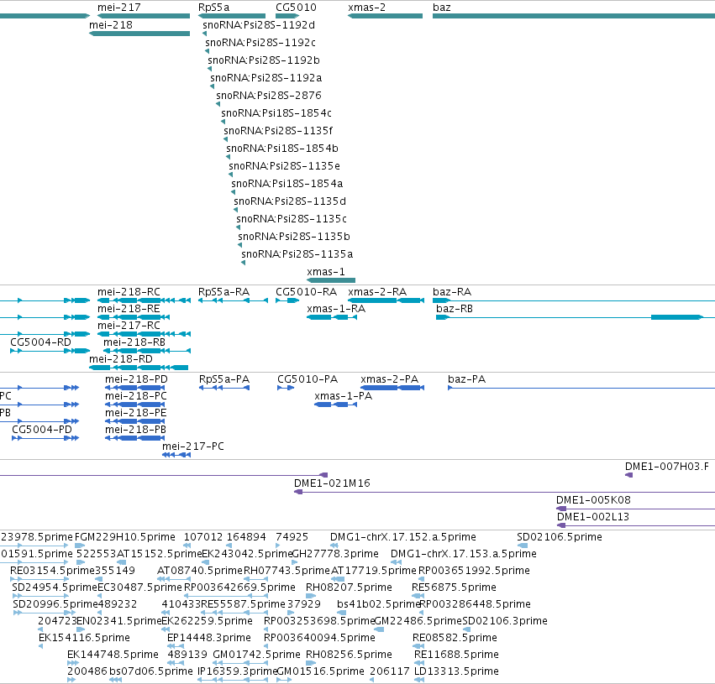Open the mei-218-RD transcript label
715x684 pixels.
[x=121, y=359]
